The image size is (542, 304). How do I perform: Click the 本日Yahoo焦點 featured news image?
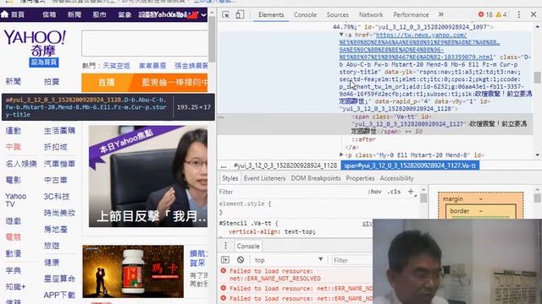148,176
